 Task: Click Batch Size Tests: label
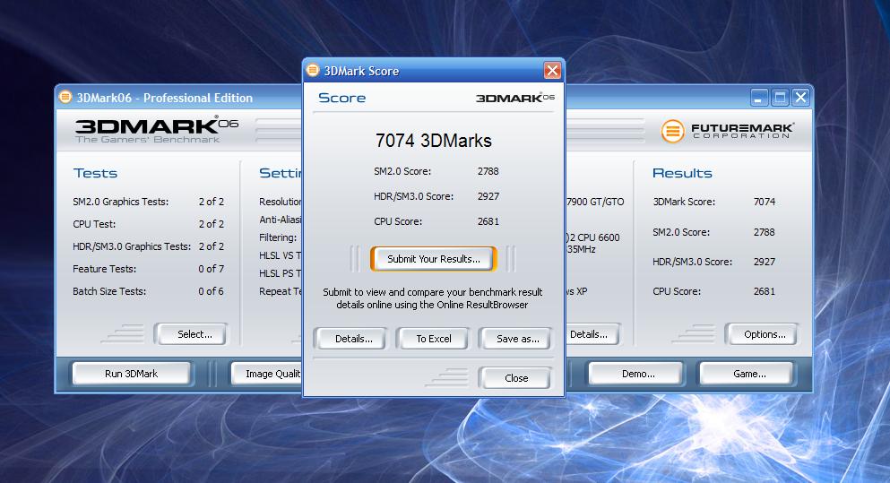coord(109,291)
